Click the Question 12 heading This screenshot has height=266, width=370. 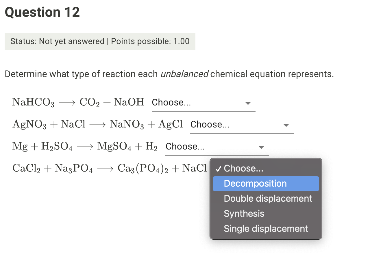click(42, 12)
